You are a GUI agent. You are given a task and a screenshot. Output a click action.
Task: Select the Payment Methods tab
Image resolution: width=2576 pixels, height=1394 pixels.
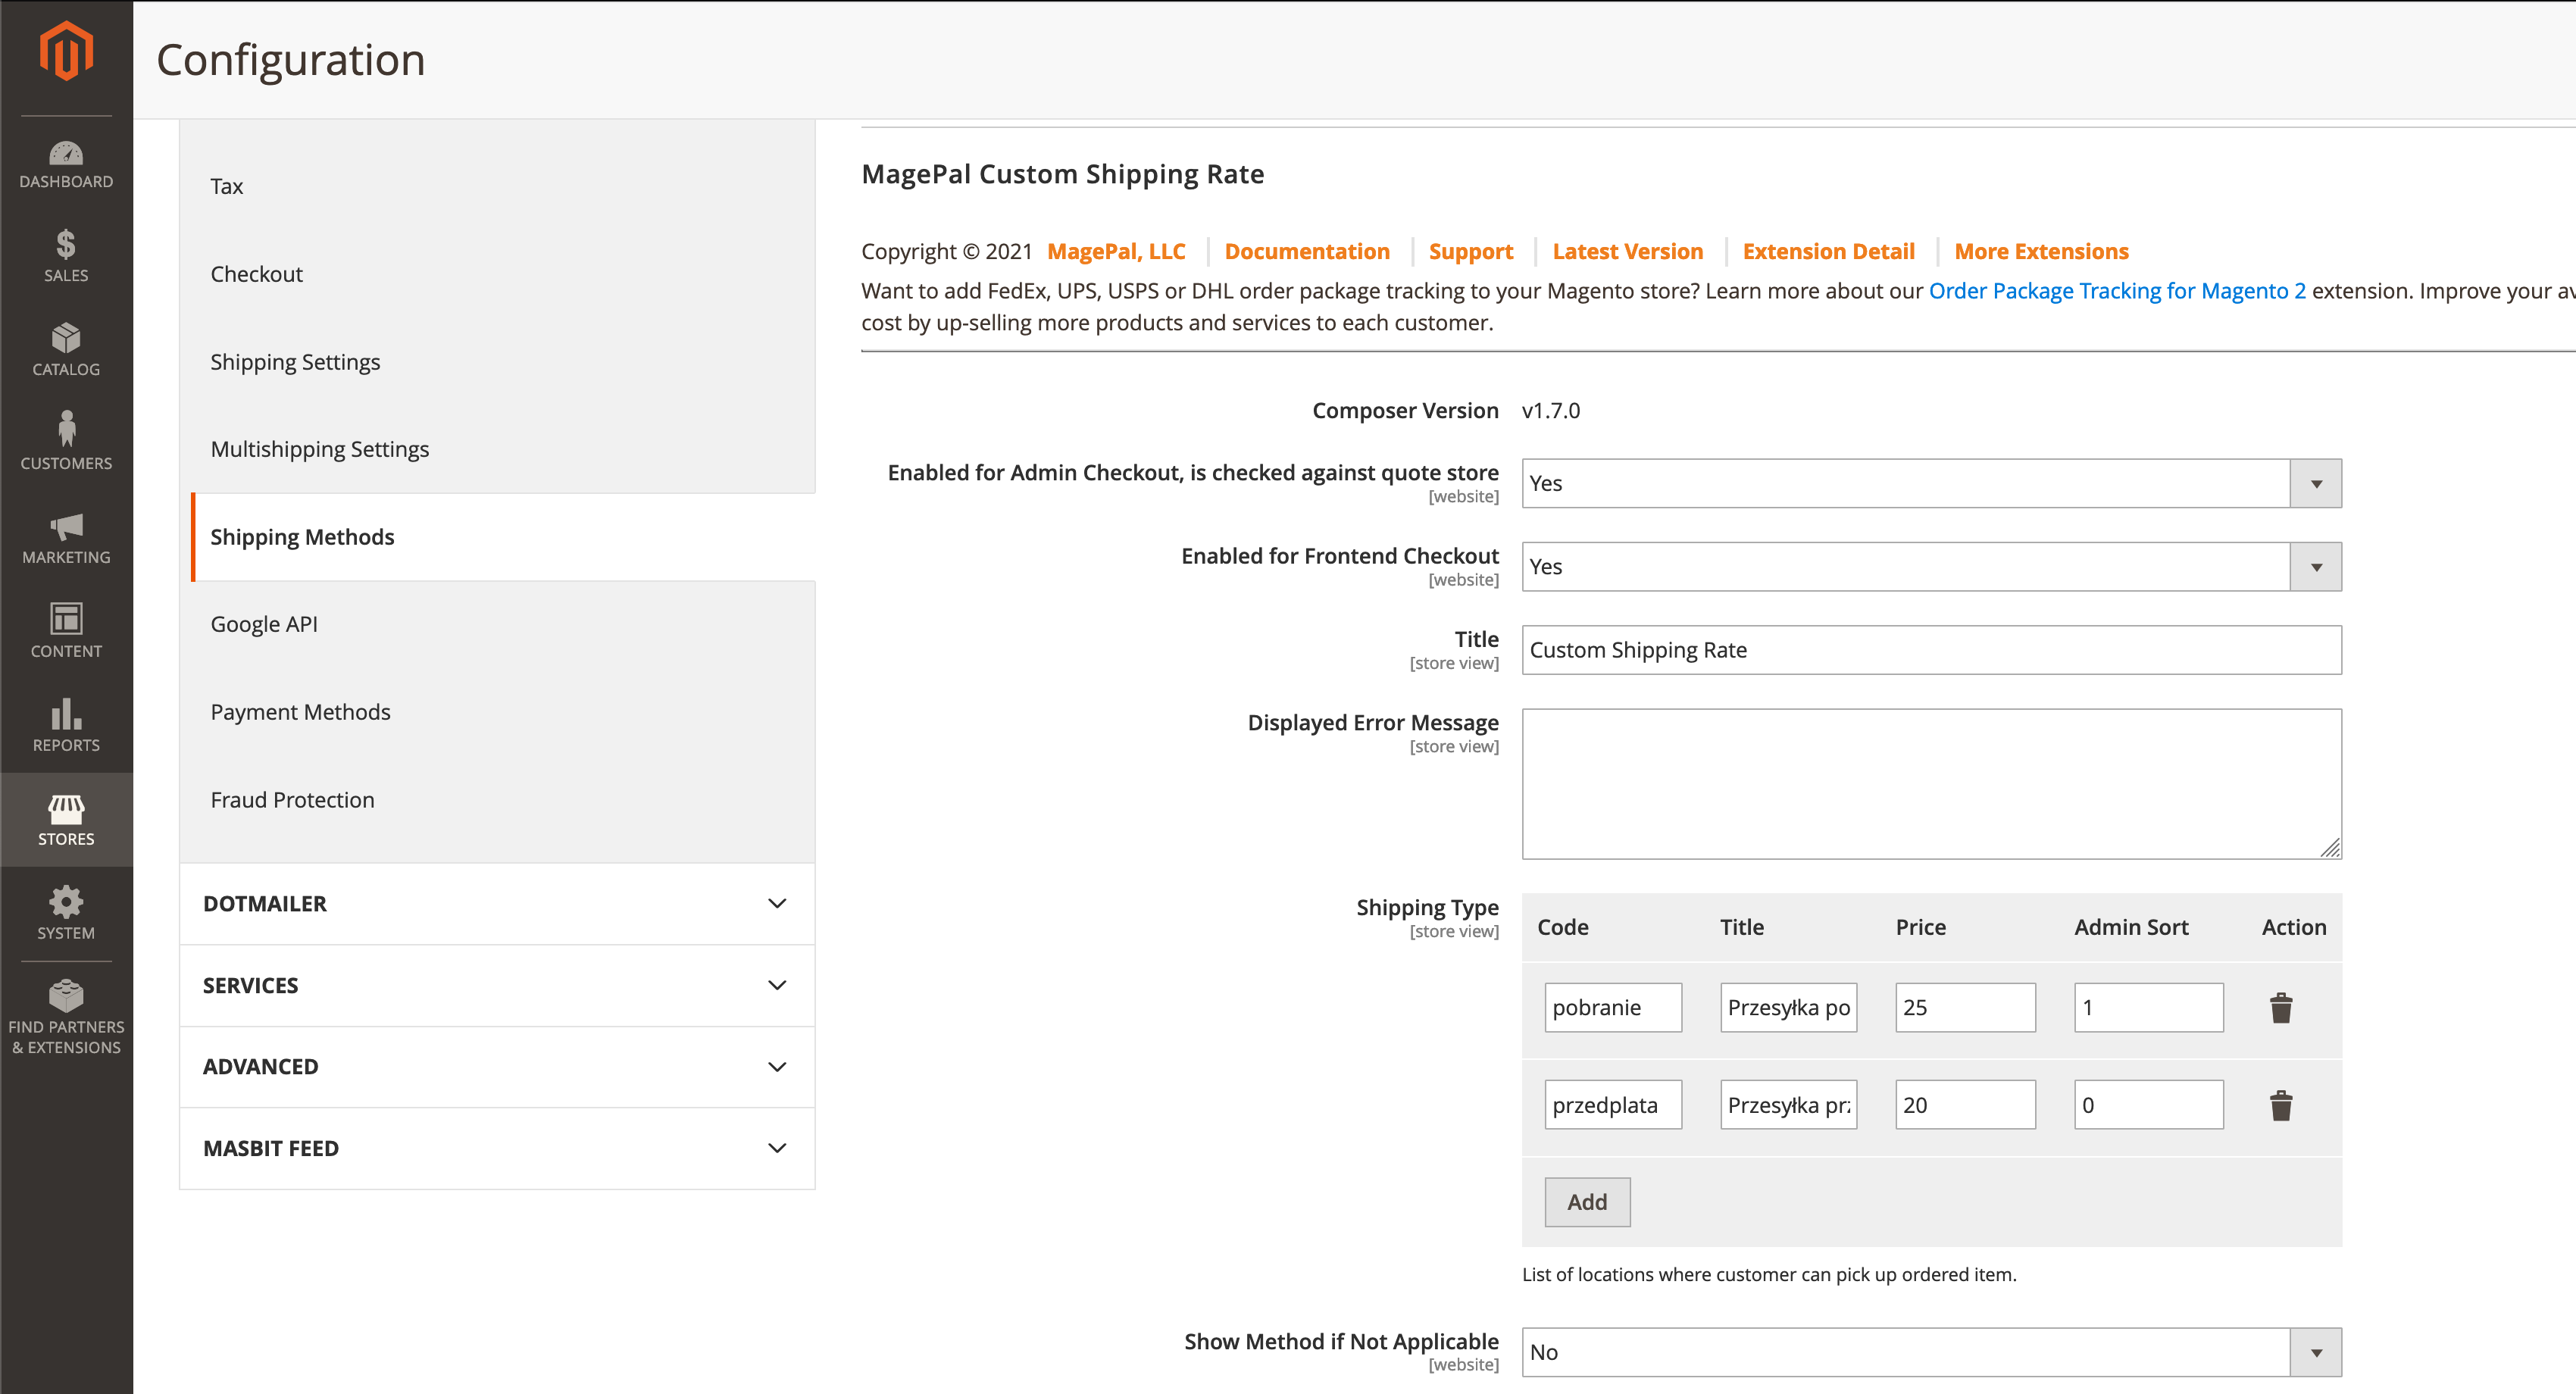tap(300, 712)
